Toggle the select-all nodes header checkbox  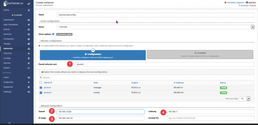coord(41,83)
